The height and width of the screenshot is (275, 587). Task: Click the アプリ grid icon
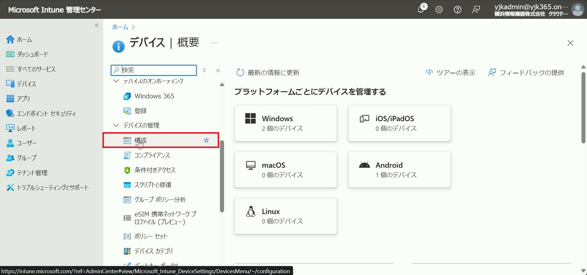click(x=10, y=98)
